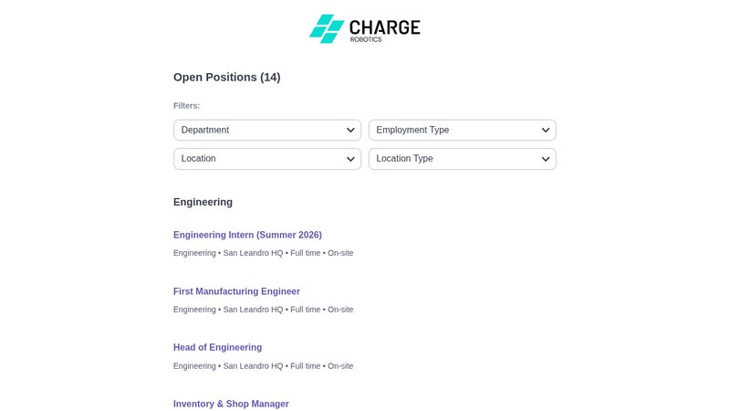Open the Location Type filter dropdown

pyautogui.click(x=462, y=159)
